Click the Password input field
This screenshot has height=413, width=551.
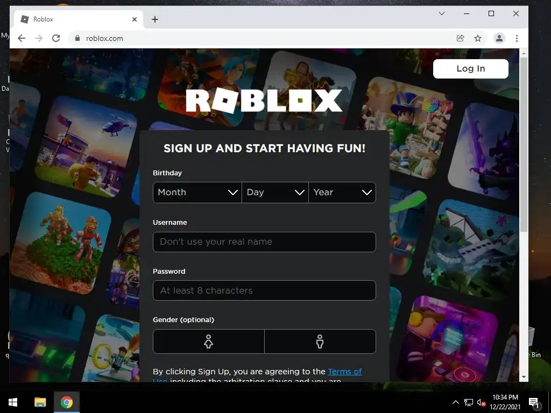click(x=264, y=290)
